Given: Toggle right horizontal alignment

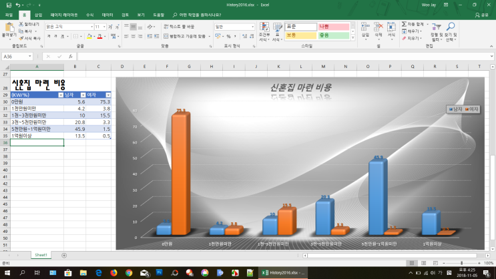Looking at the screenshot, I should click(x=140, y=37).
